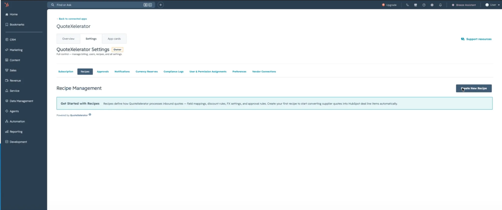The width and height of the screenshot is (502, 210).
Task: Click the phone calling icon
Action: (407, 5)
